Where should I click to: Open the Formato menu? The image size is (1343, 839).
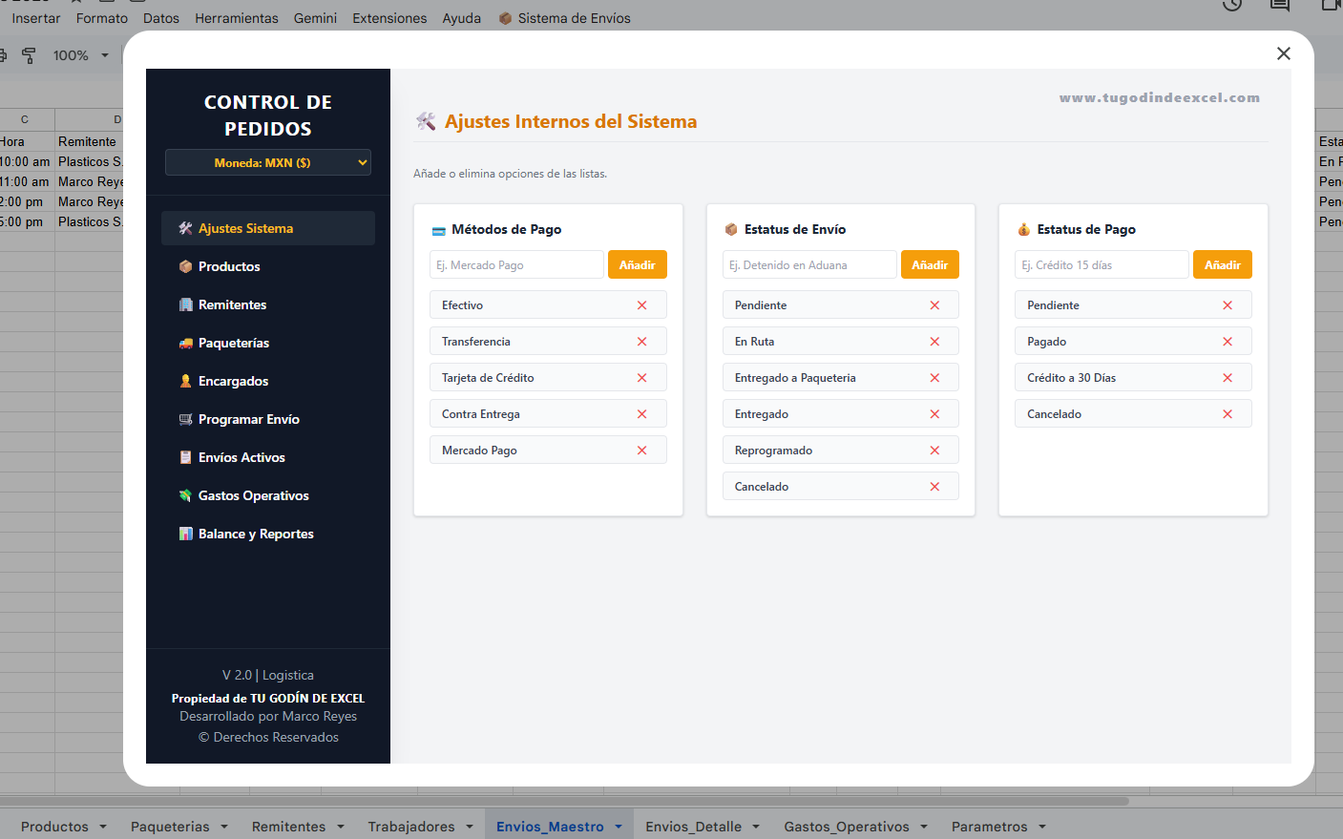pos(102,18)
